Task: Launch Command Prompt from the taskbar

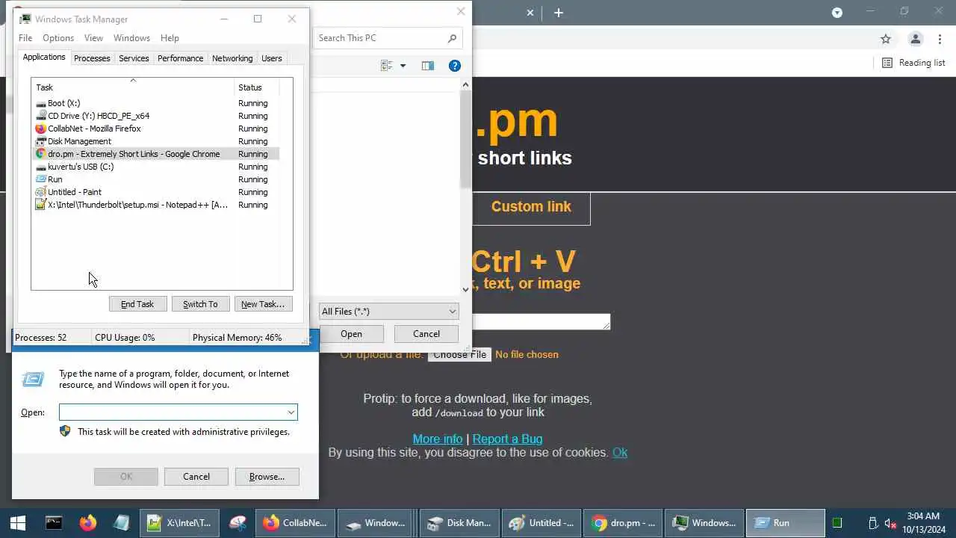Action: click(x=54, y=523)
